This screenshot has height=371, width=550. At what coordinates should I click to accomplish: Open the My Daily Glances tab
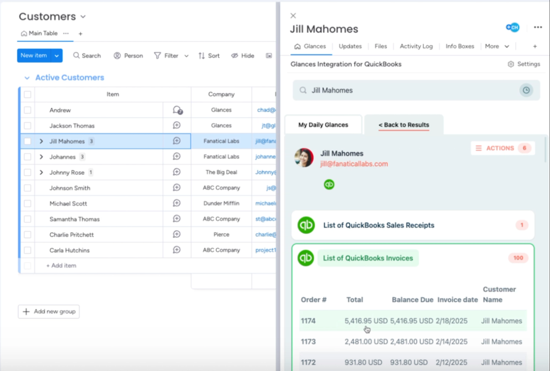pos(323,125)
